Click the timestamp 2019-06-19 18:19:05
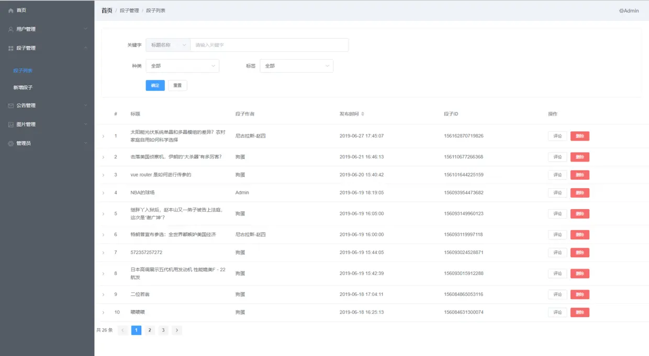The image size is (649, 356). pyautogui.click(x=362, y=192)
